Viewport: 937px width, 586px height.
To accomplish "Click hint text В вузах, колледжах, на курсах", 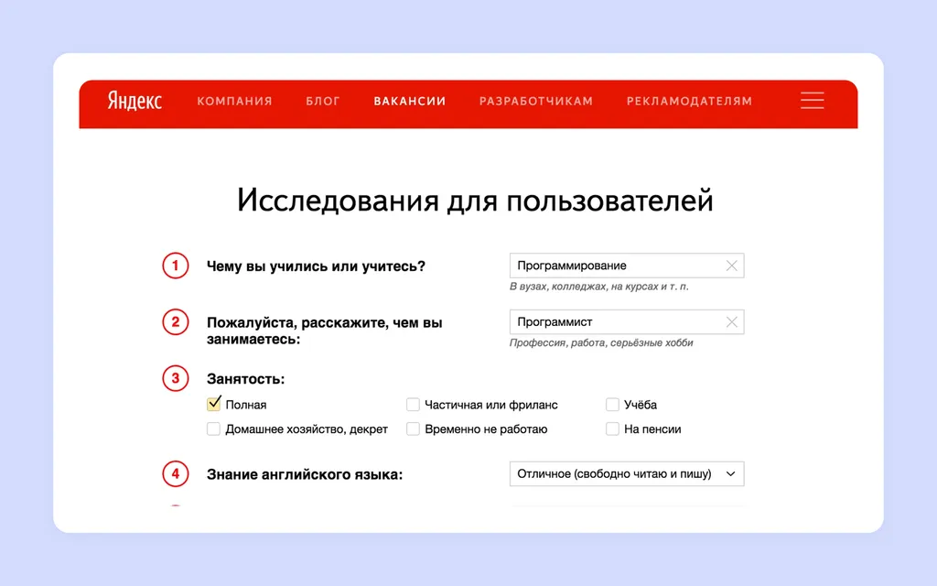I will point(598,287).
